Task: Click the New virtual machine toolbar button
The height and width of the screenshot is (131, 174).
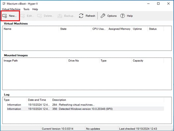Action: coord(10,16)
